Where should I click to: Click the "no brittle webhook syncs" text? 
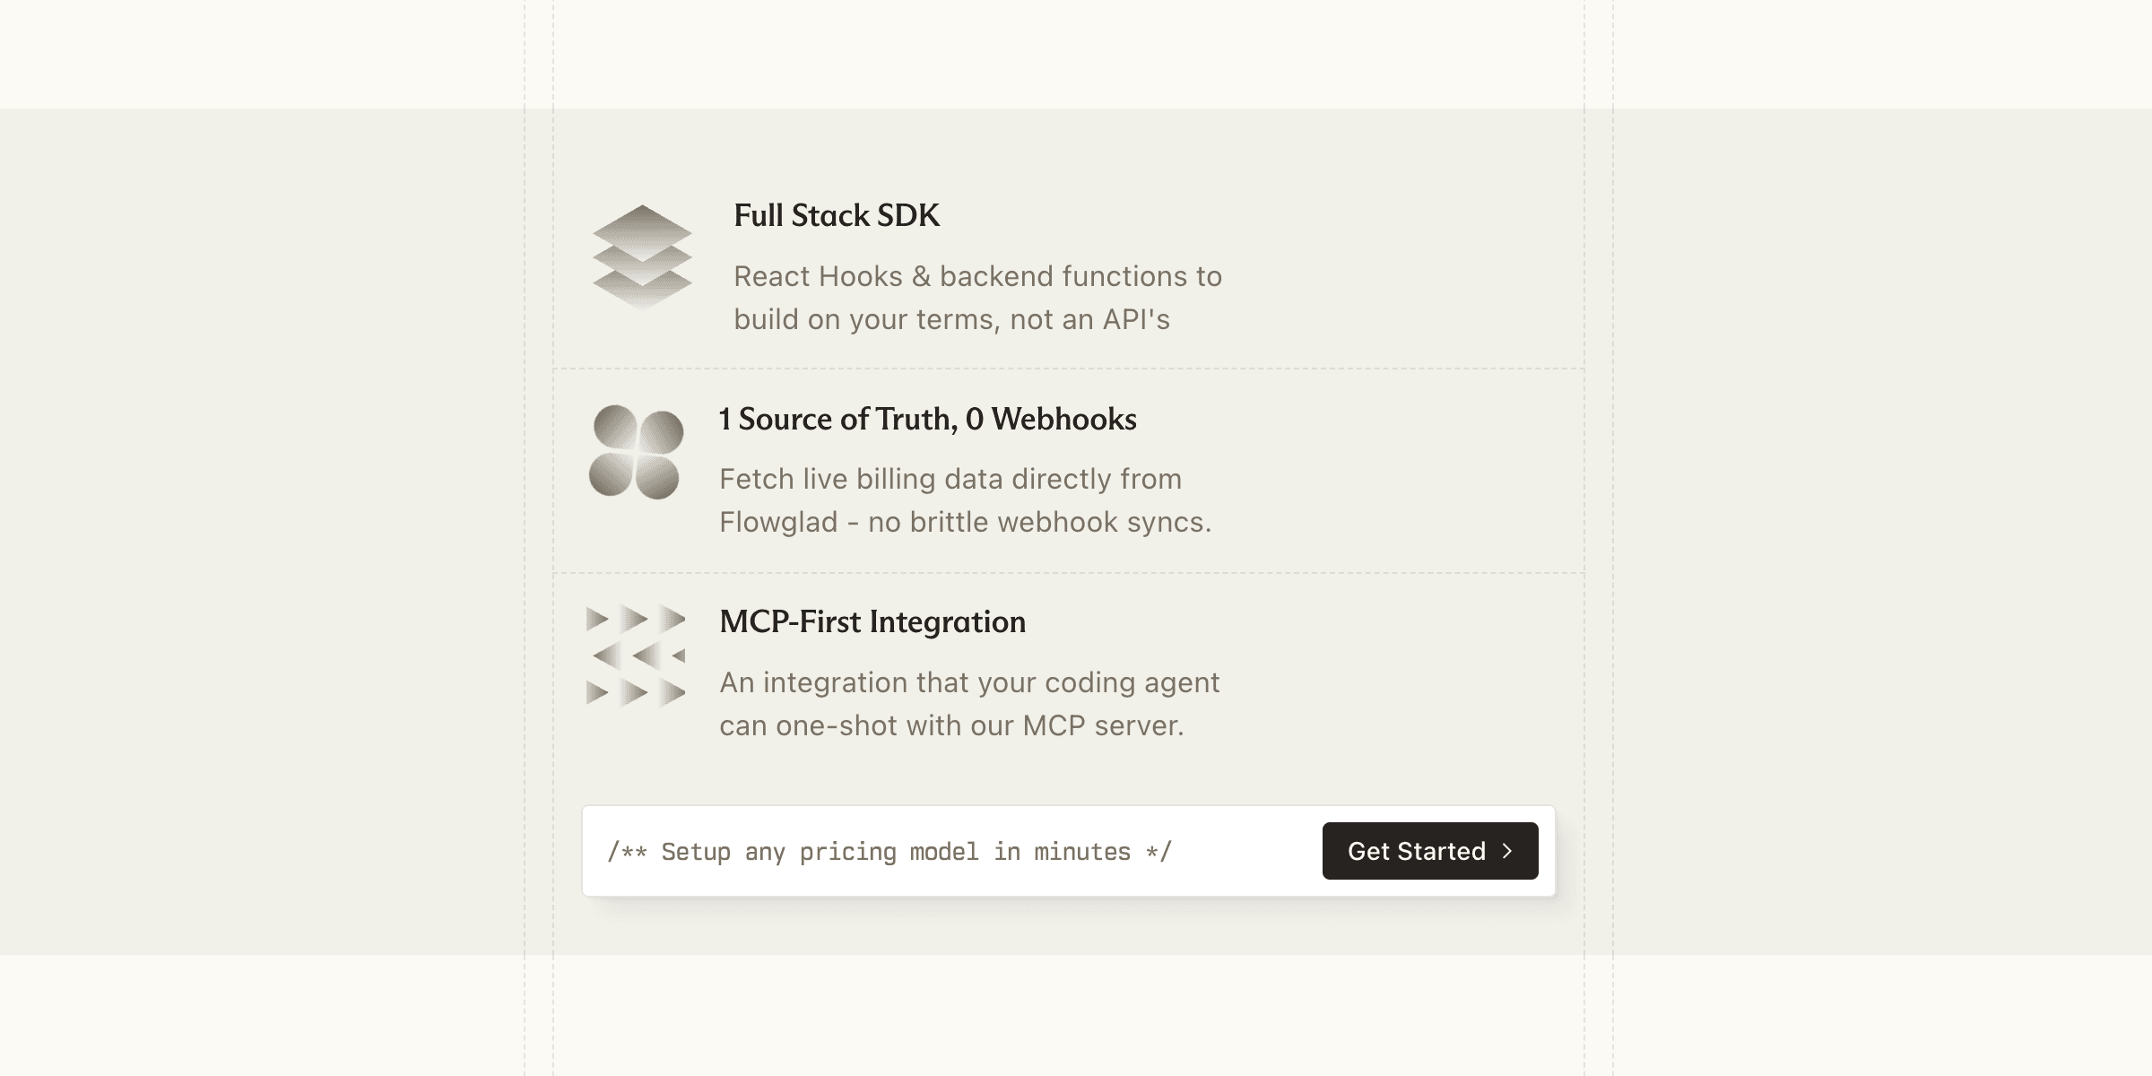pyautogui.click(x=1039, y=523)
